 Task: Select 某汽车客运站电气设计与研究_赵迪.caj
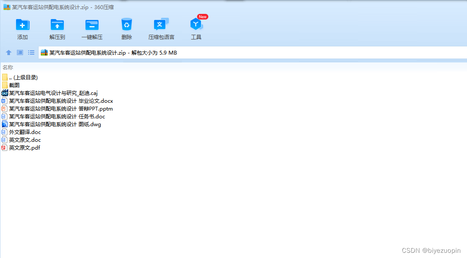53,93
